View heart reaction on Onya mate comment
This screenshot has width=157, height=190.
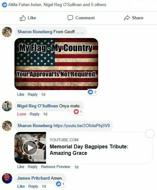tap(78, 112)
